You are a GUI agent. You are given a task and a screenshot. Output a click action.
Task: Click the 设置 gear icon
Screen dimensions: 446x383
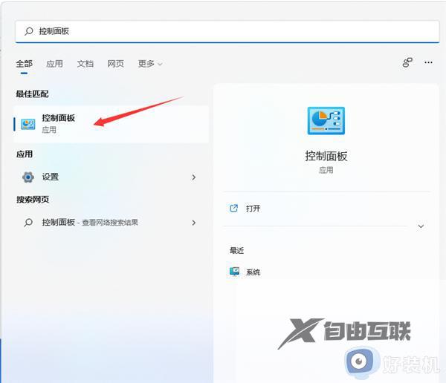click(x=28, y=177)
